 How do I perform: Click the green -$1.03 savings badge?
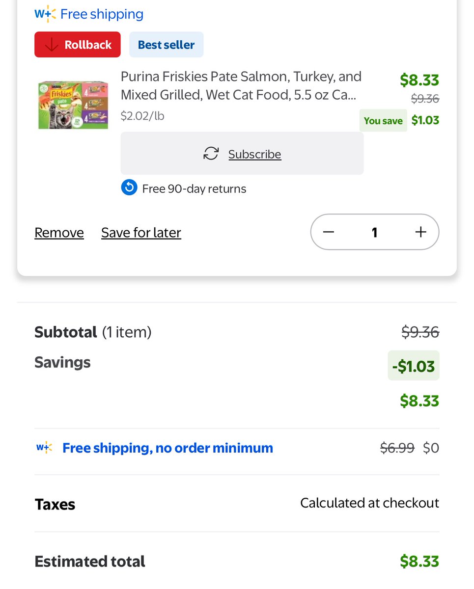coord(414,366)
